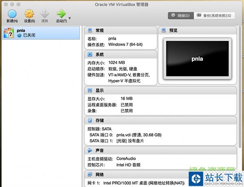Select the pnla virtual machine entry
Image resolution: width=244 pixels, height=187 pixels.
point(41,33)
